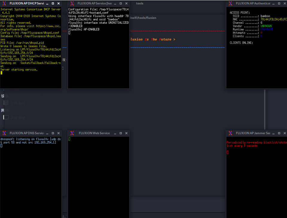Close the FLUXION AP Jammer Service window
The image size is (287, 218).
pos(285,133)
